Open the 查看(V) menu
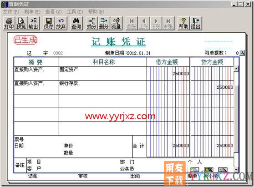The height and width of the screenshot is (187, 254). [53, 12]
